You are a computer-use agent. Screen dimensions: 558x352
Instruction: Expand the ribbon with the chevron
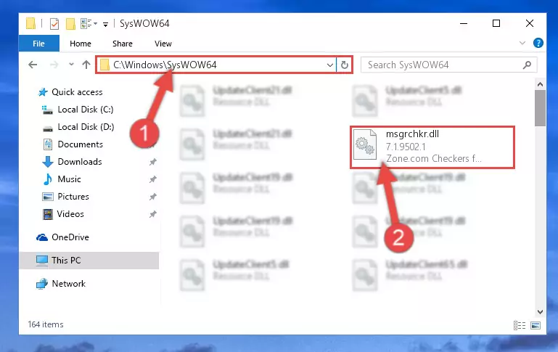tap(522, 43)
